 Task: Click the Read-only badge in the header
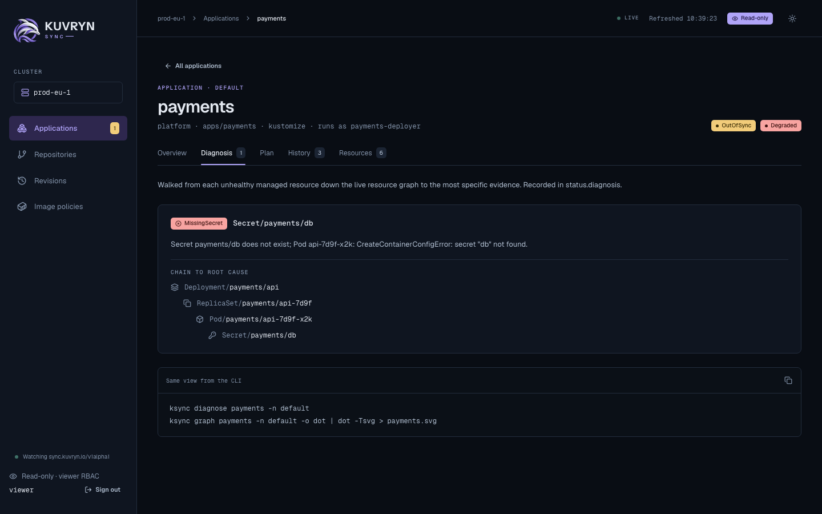pos(750,18)
